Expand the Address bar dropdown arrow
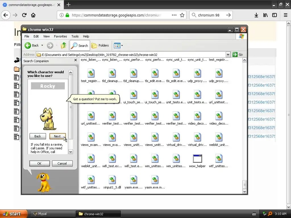This screenshot has width=291, height=218. [x=228, y=54]
